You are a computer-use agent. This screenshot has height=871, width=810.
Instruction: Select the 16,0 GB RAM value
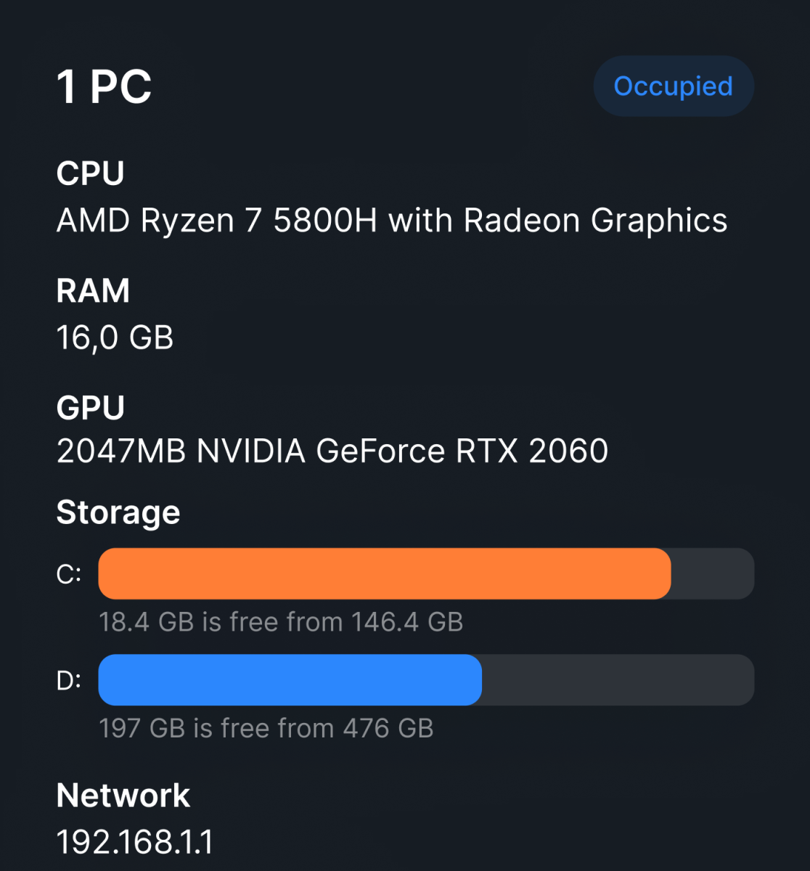115,338
